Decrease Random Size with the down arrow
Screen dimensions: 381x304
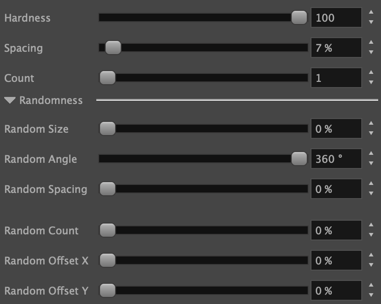click(x=371, y=134)
